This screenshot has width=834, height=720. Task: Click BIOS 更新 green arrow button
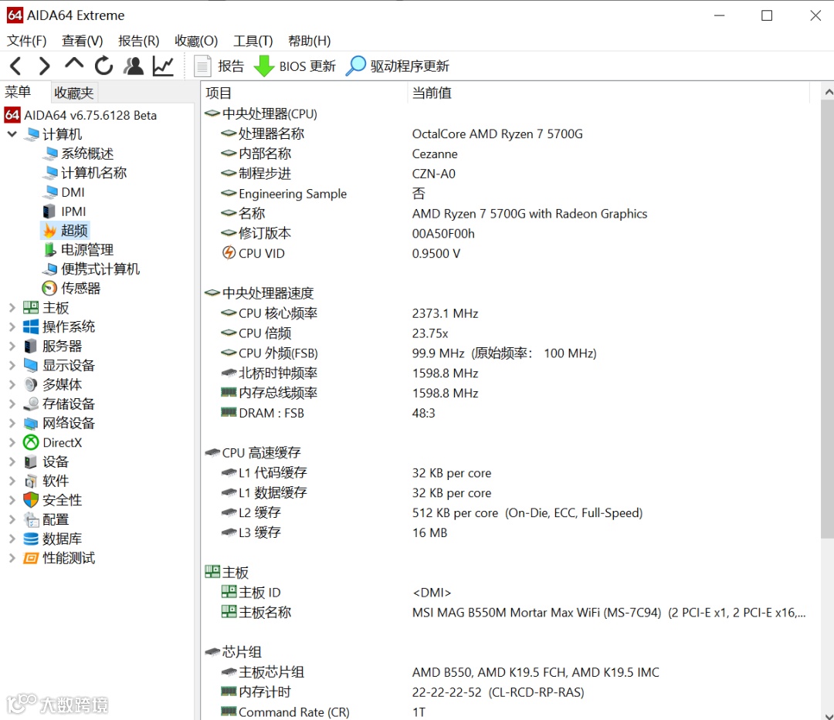295,66
